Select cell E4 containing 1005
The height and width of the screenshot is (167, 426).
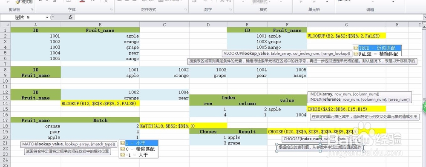point(247,47)
